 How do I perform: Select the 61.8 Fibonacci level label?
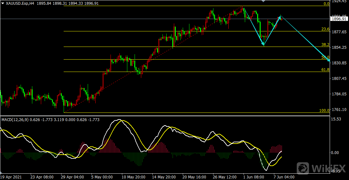pyautogui.click(x=325, y=69)
